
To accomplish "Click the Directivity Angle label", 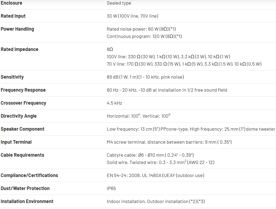I will pyautogui.click(x=18, y=116).
